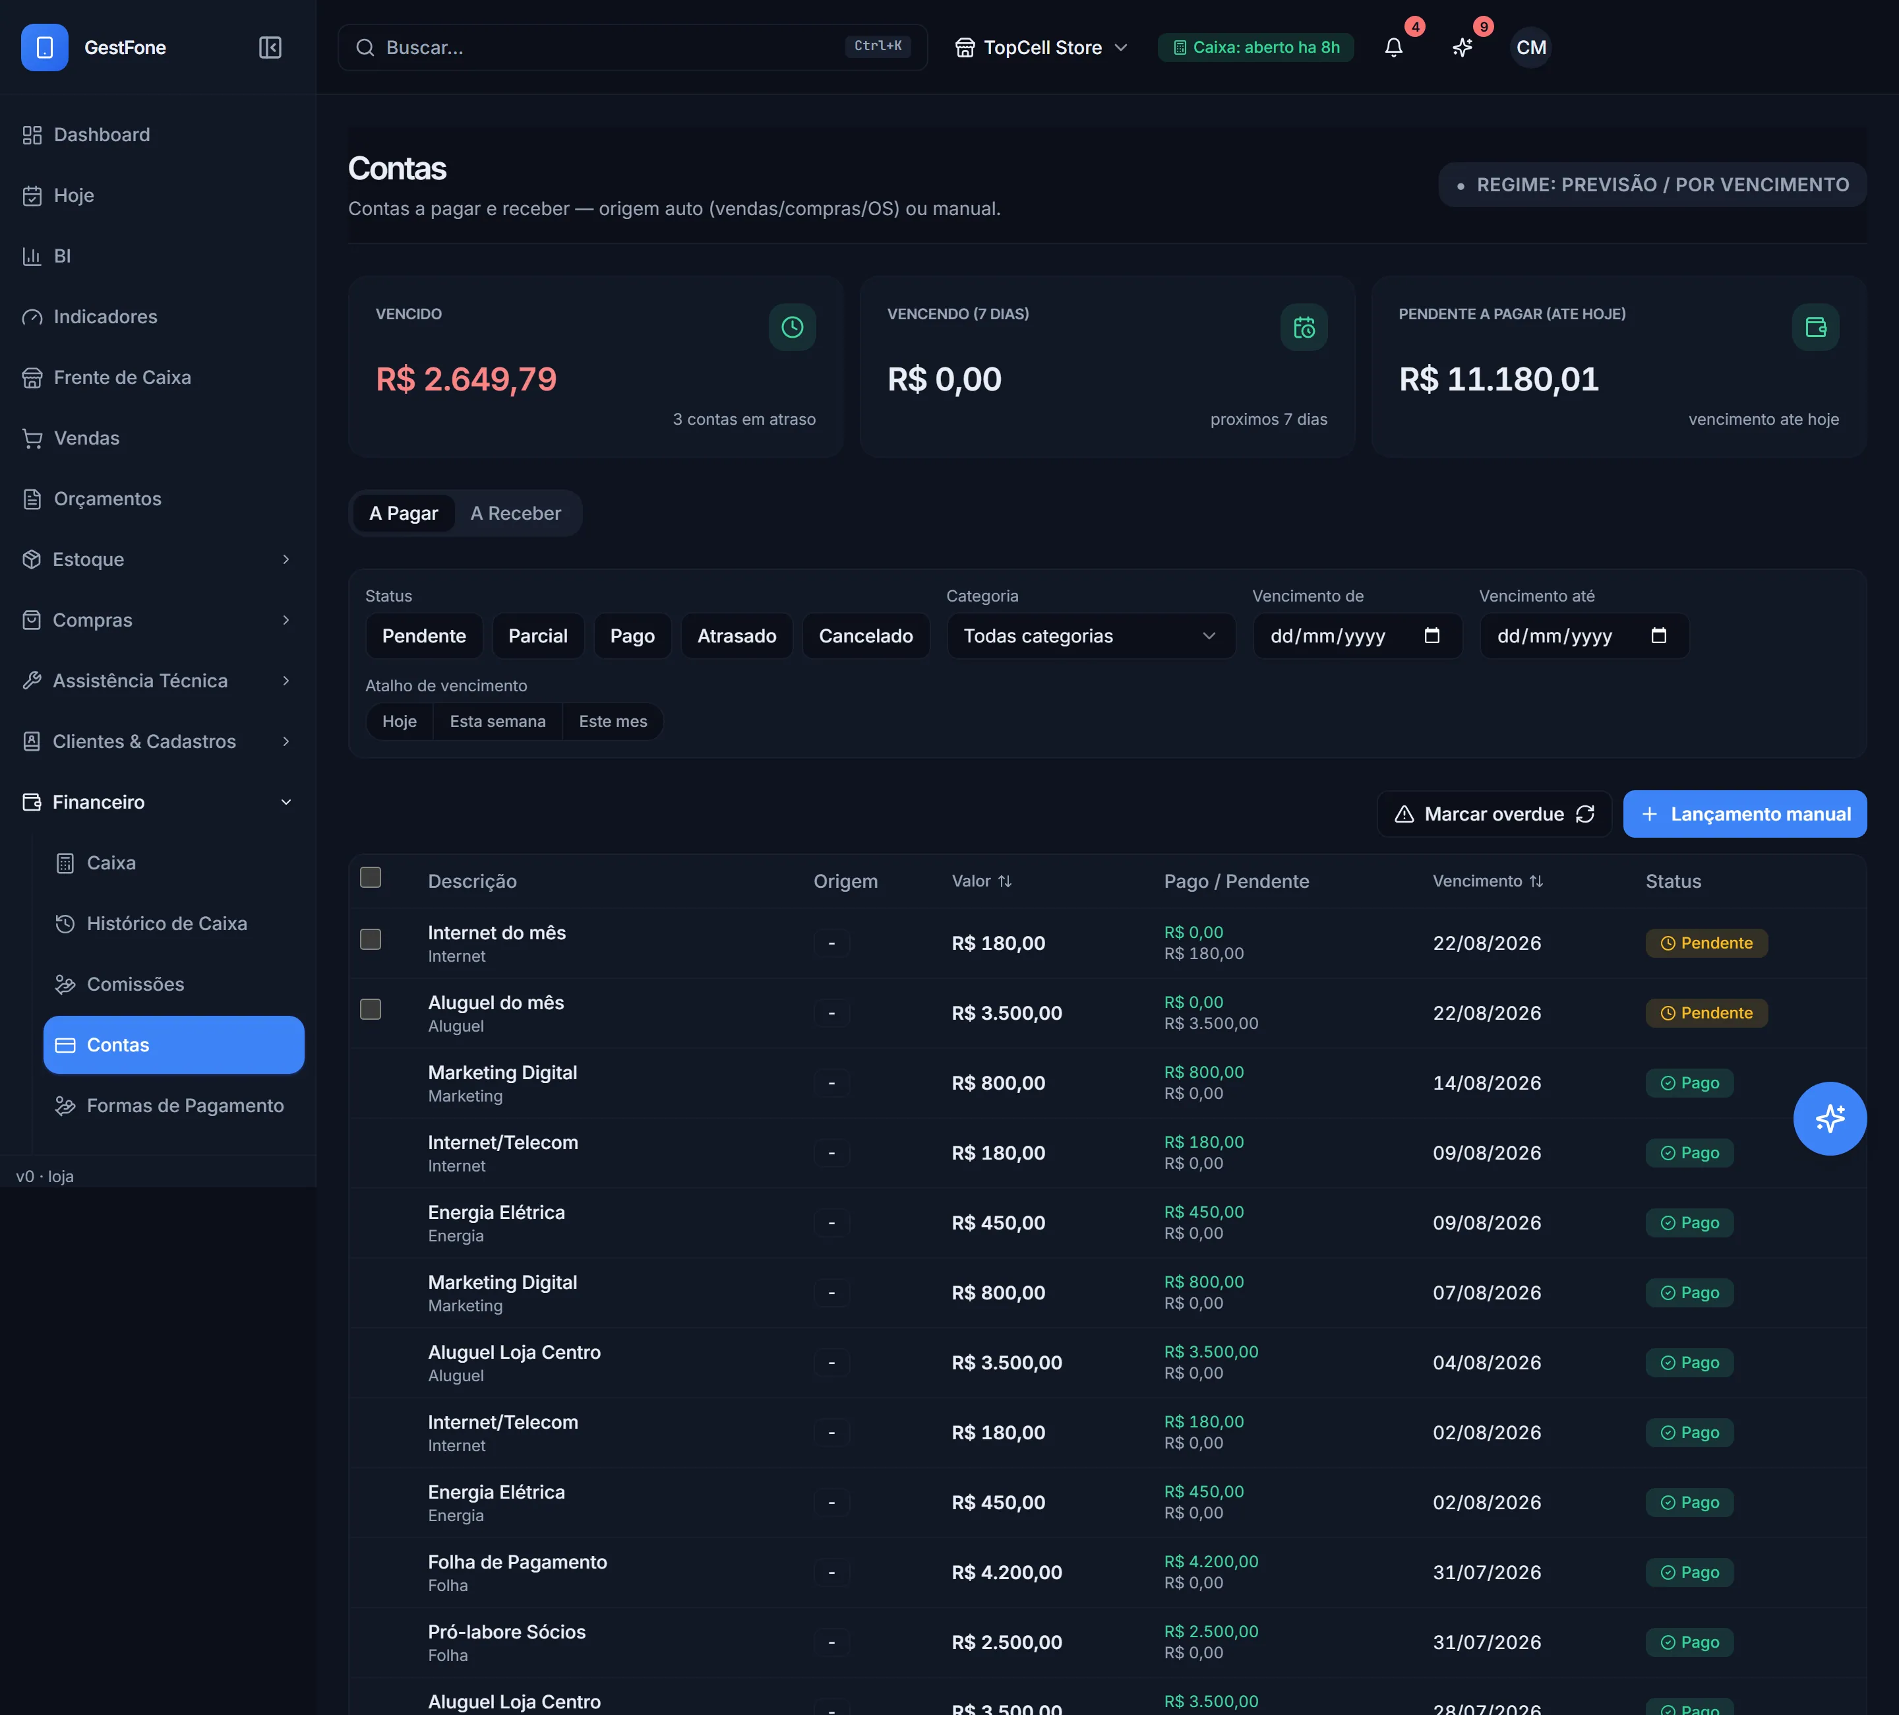Image resolution: width=1899 pixels, height=1715 pixels.
Task: Collapse the sidebar panel icon
Action: [270, 47]
